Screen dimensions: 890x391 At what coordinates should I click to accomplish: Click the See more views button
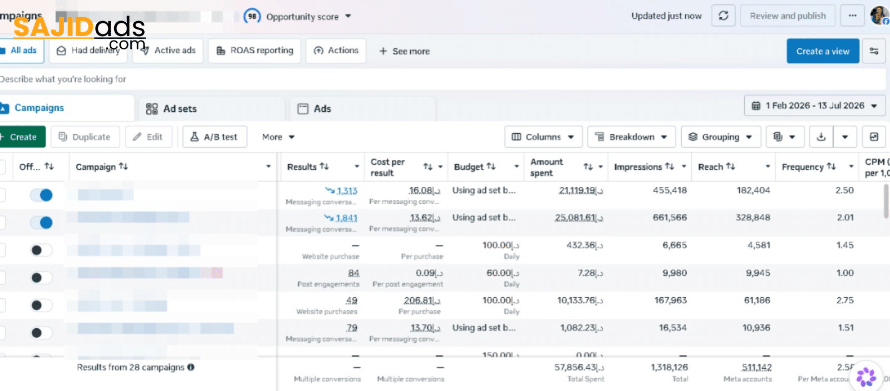[404, 51]
